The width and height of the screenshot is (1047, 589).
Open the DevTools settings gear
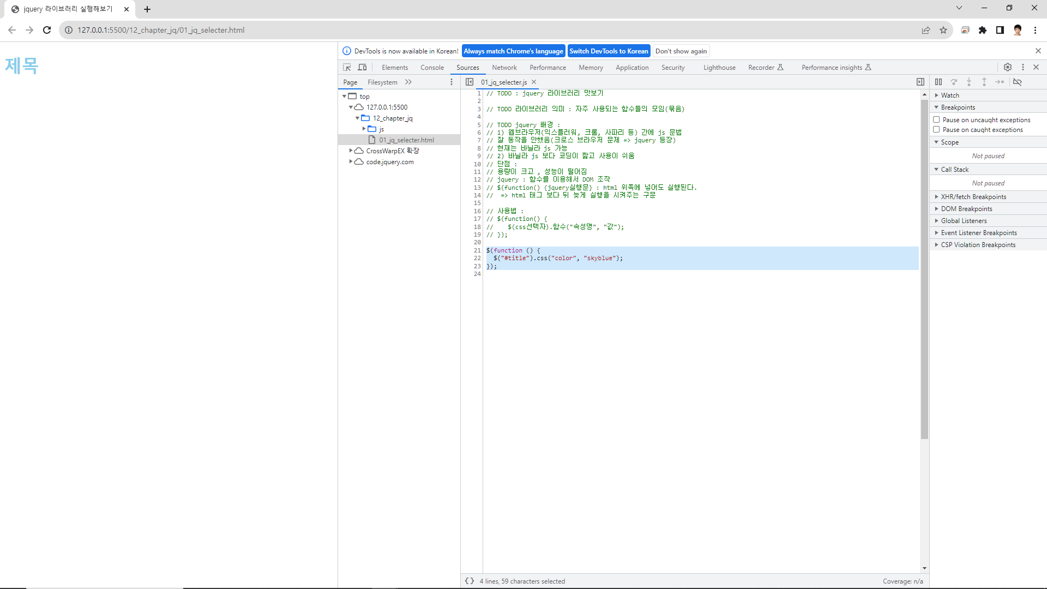(x=1008, y=67)
